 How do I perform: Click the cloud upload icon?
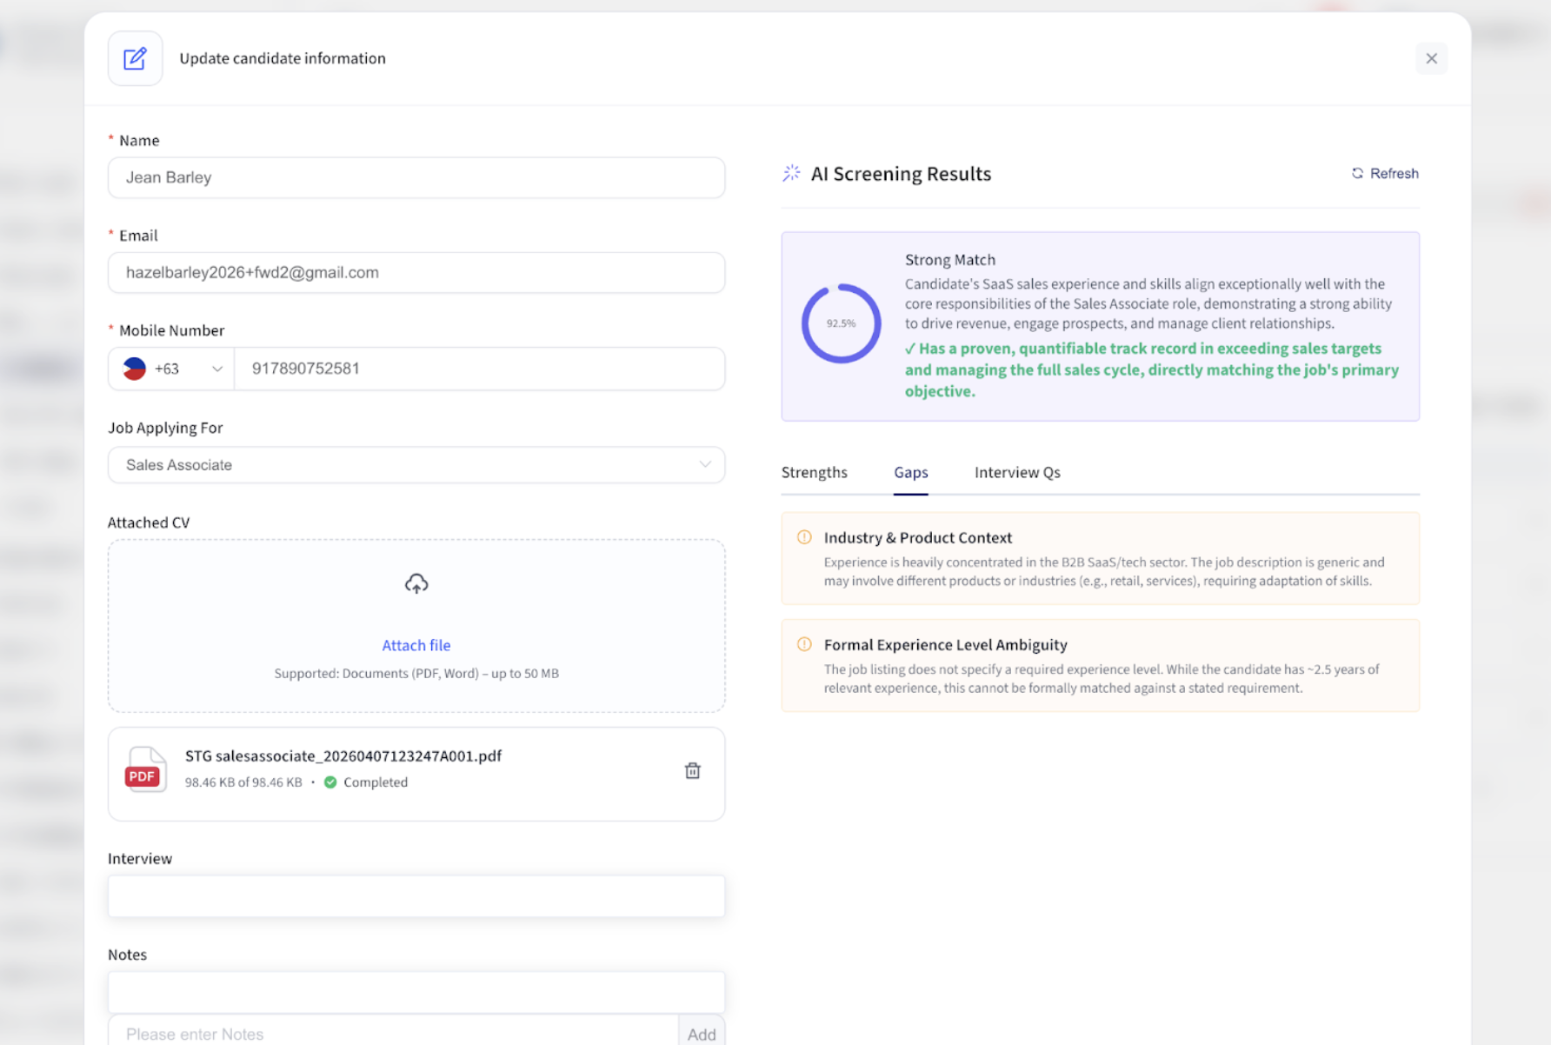click(x=416, y=583)
